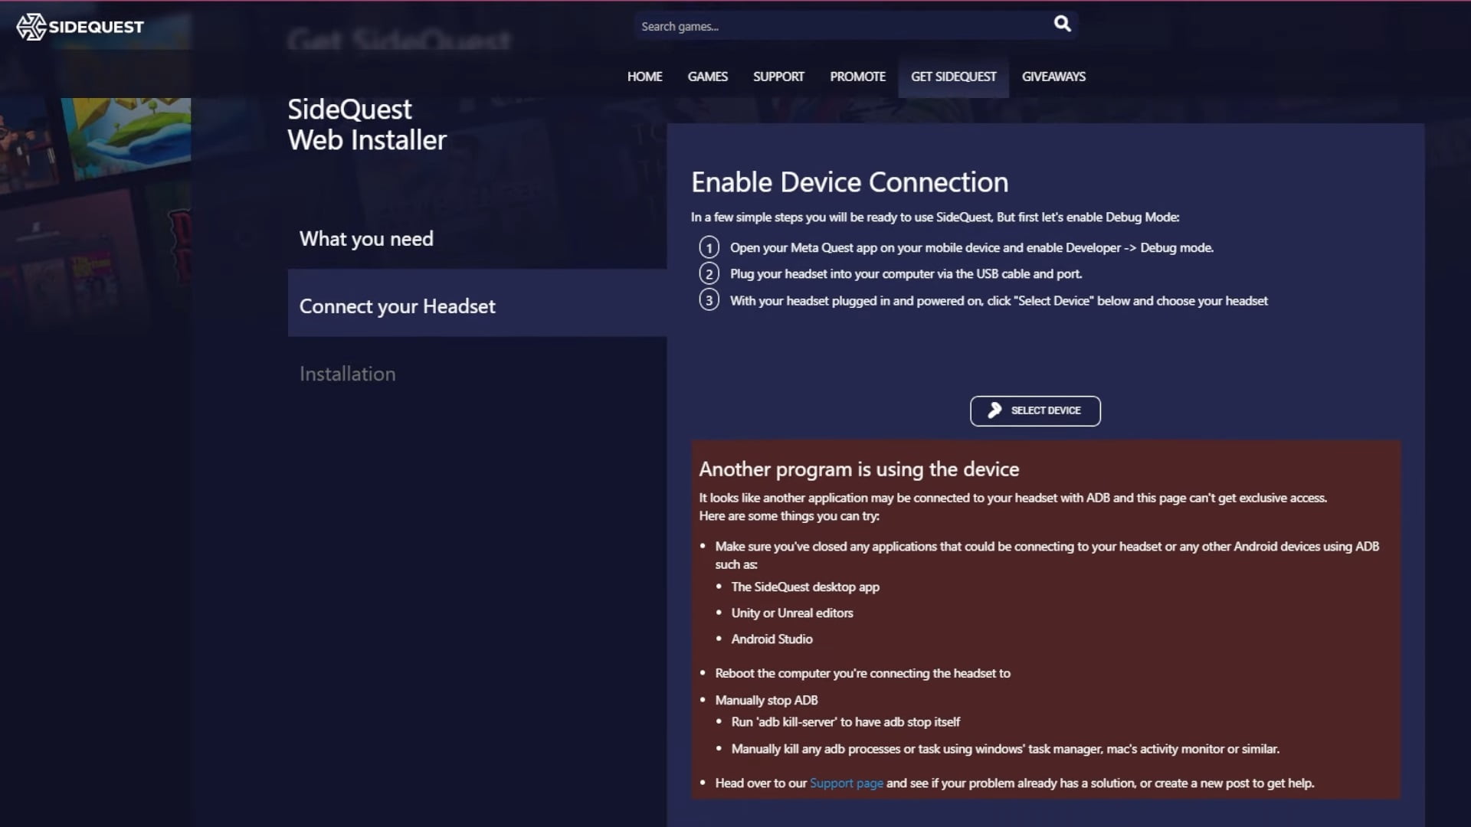Click the GIVEAWAYS menu icon
Viewport: 1471px width, 827px height.
pyautogui.click(x=1053, y=76)
